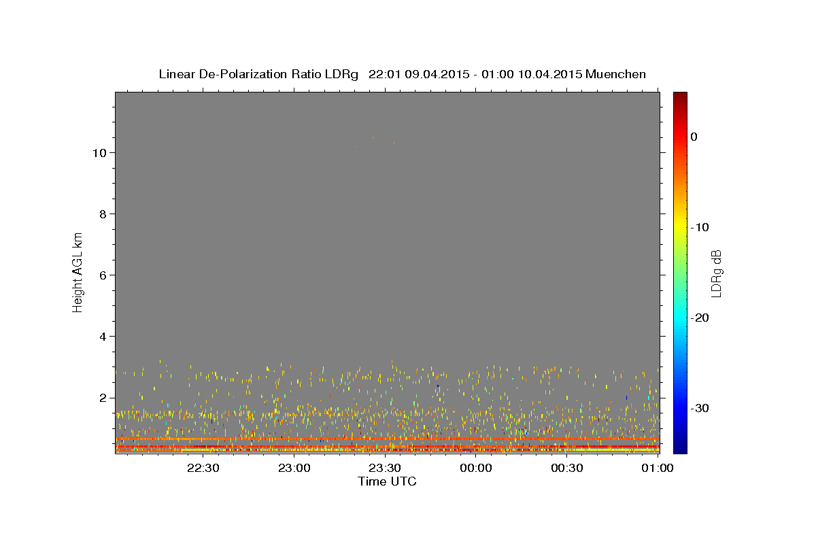Click the colorbar value -30
This screenshot has width=816, height=544.
point(700,408)
